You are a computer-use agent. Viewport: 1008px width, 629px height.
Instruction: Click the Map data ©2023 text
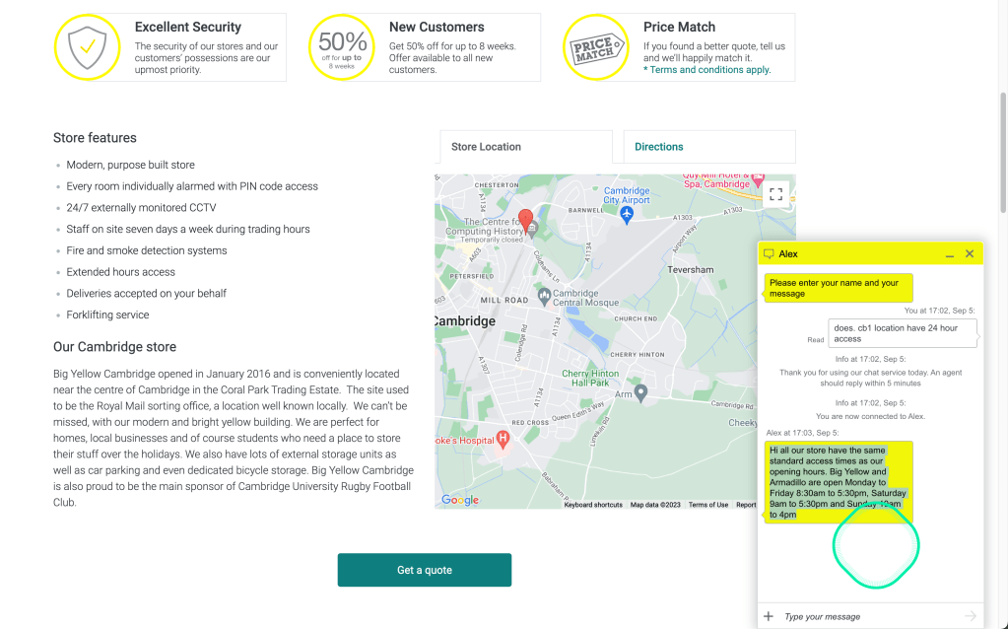[655, 505]
